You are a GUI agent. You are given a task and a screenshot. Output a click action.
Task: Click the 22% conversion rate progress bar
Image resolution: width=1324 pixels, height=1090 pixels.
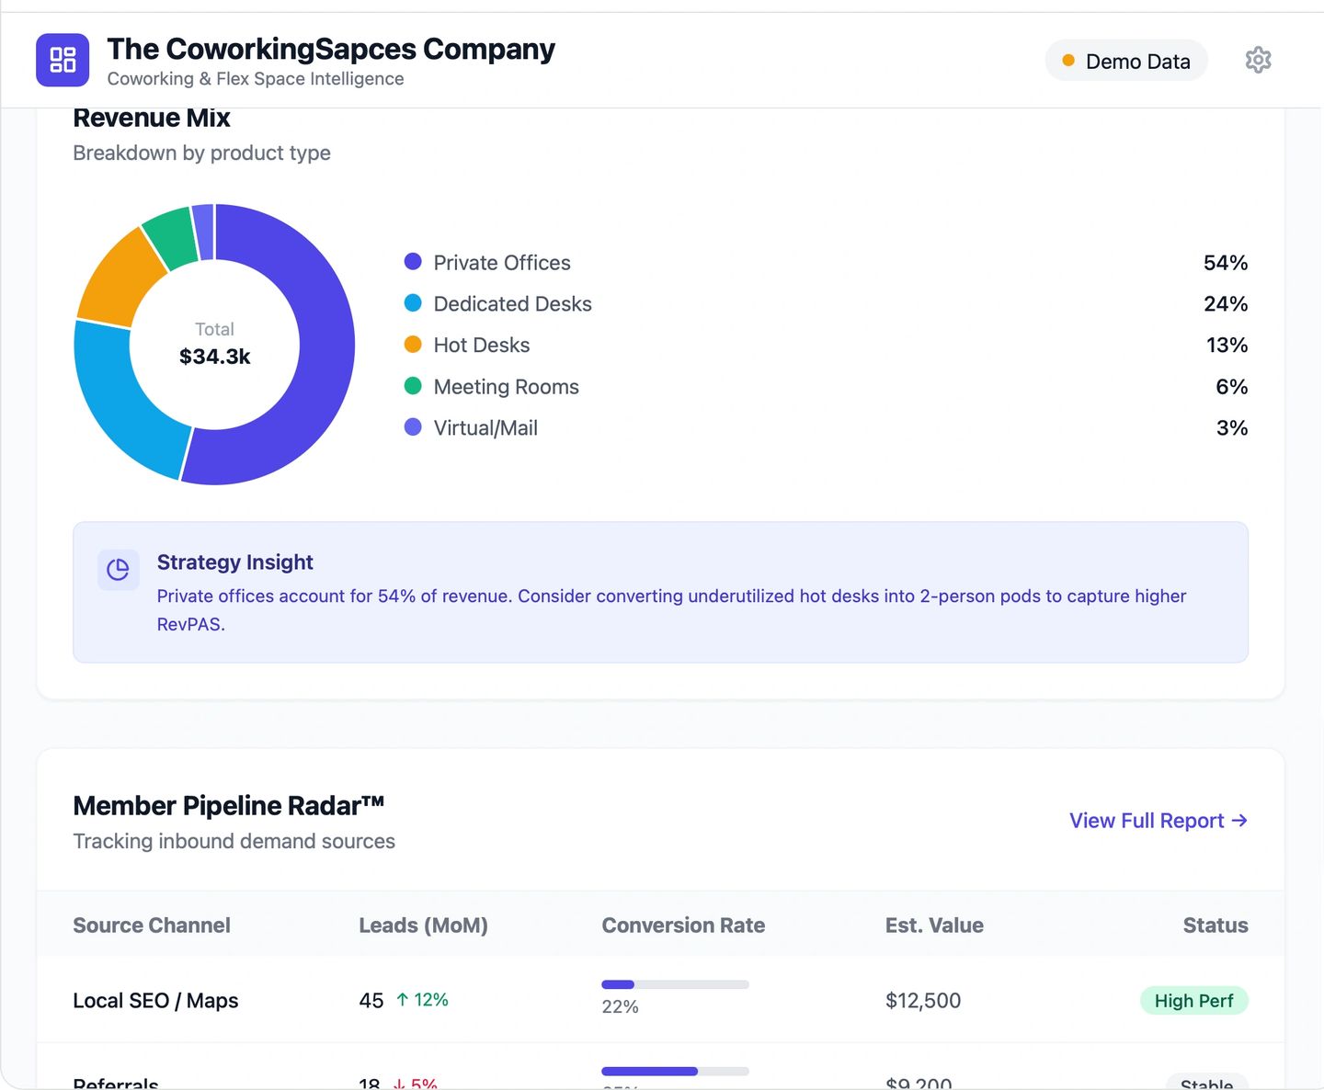pos(675,983)
